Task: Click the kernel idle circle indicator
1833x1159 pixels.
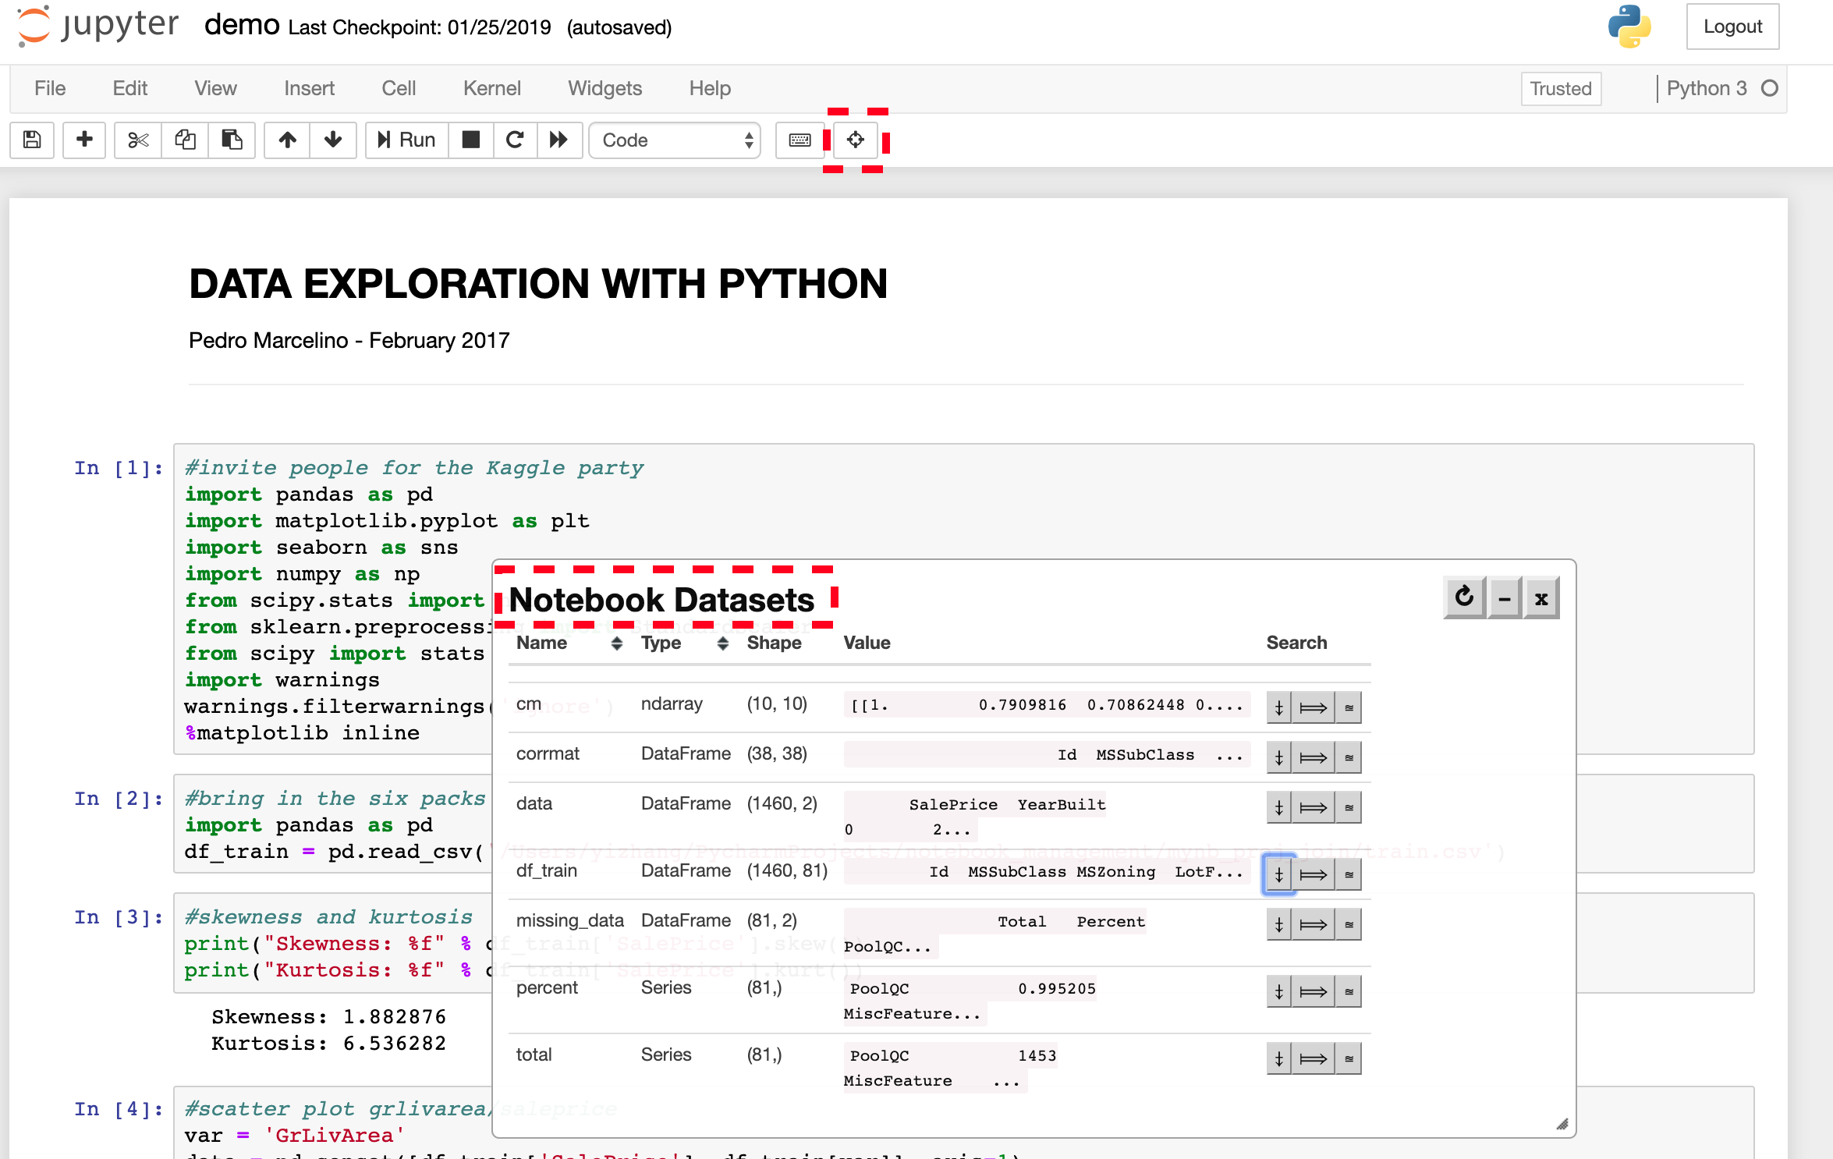Action: point(1770,88)
